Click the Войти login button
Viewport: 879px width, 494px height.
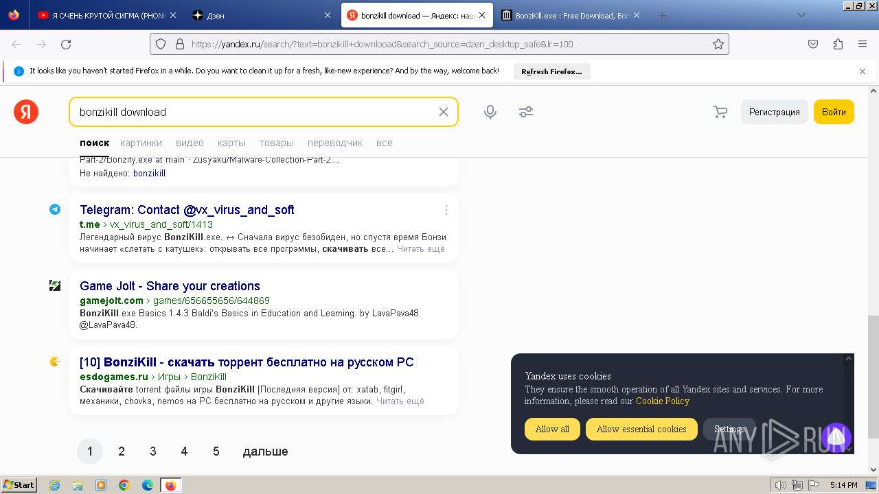click(834, 112)
